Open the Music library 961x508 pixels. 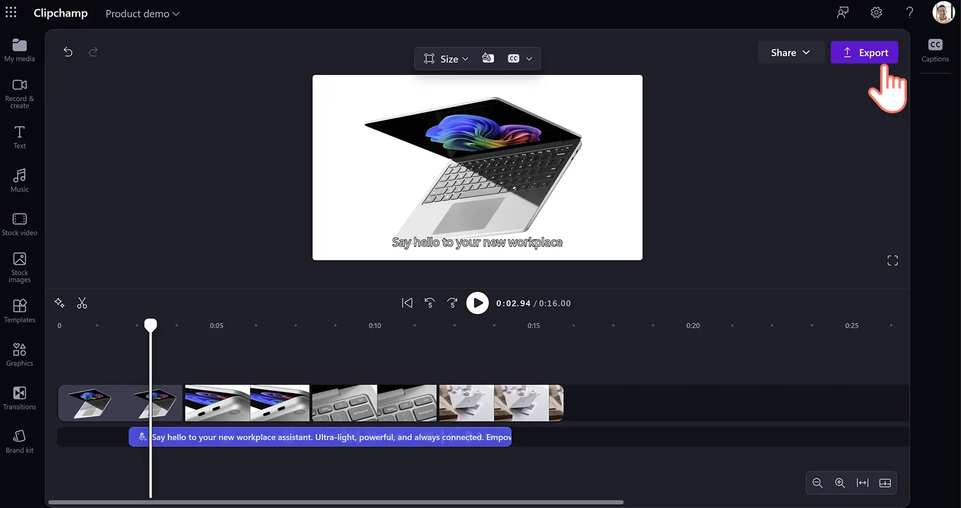click(x=19, y=180)
